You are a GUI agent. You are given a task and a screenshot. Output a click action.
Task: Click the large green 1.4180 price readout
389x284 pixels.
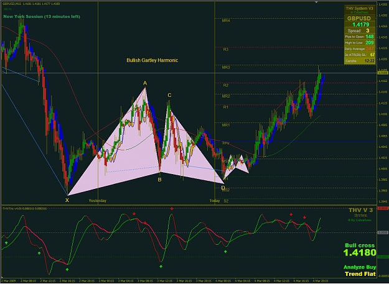pyautogui.click(x=360, y=252)
